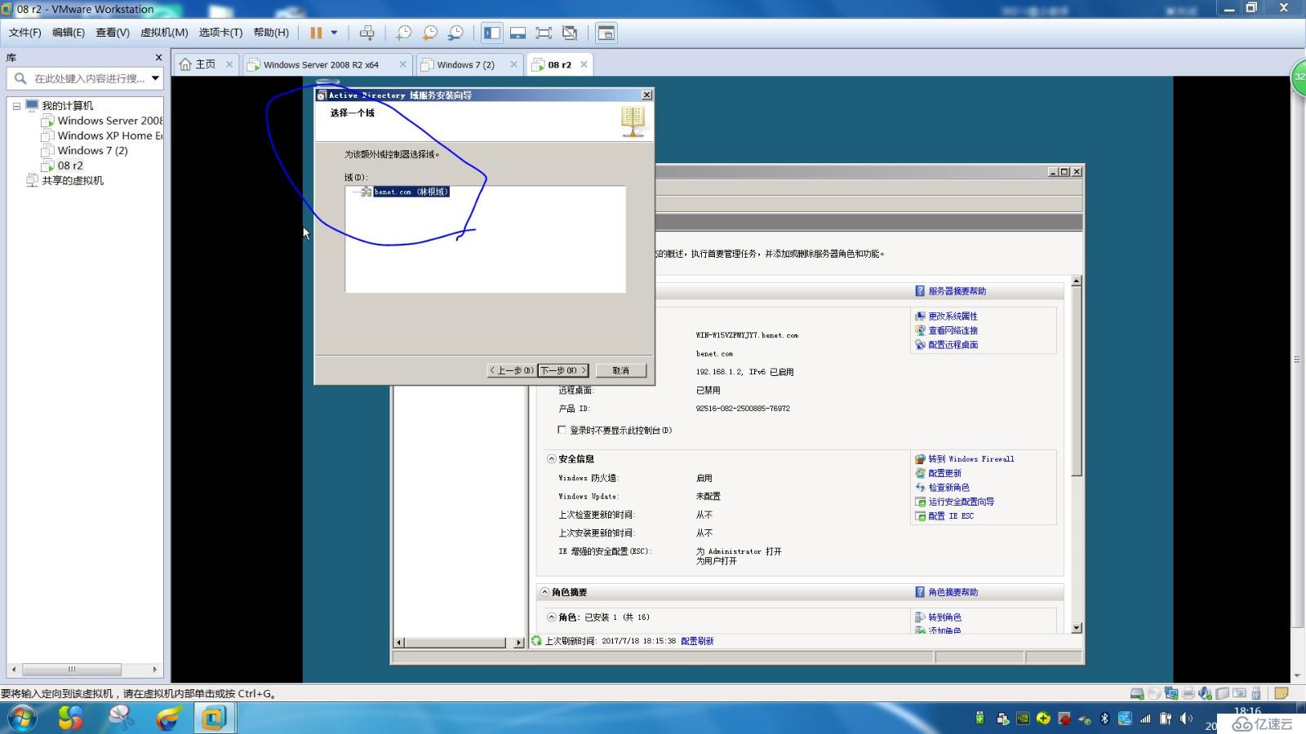Open the 虚拟机(M) menu

(x=164, y=33)
